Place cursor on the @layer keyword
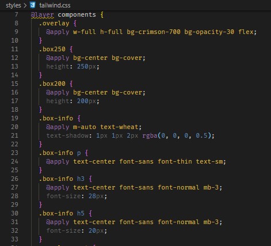This screenshot has height=246, width=271. pos(43,15)
